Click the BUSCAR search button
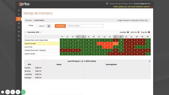Screen dimensions: 169x95 [60, 26]
